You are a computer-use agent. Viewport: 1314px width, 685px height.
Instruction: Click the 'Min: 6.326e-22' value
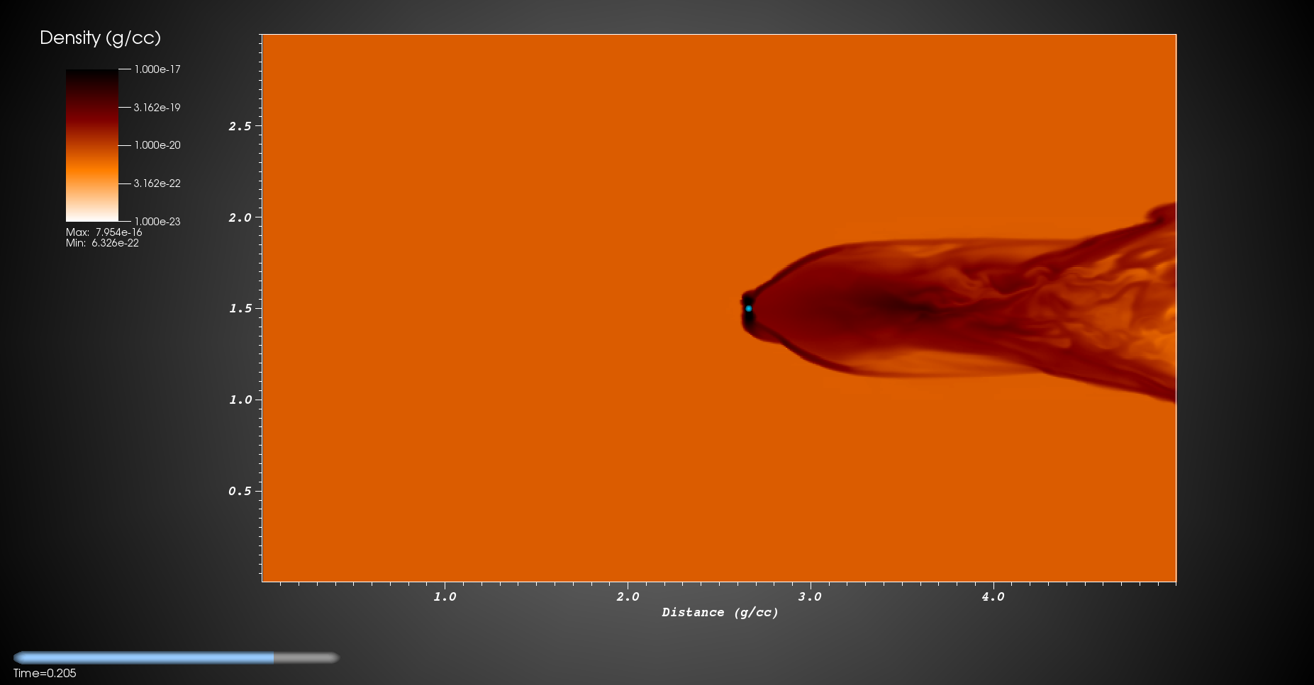102,243
